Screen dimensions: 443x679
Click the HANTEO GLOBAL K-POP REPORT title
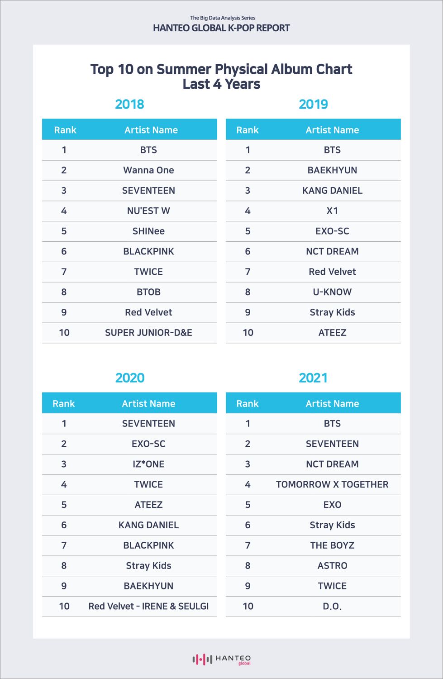[x=221, y=28]
